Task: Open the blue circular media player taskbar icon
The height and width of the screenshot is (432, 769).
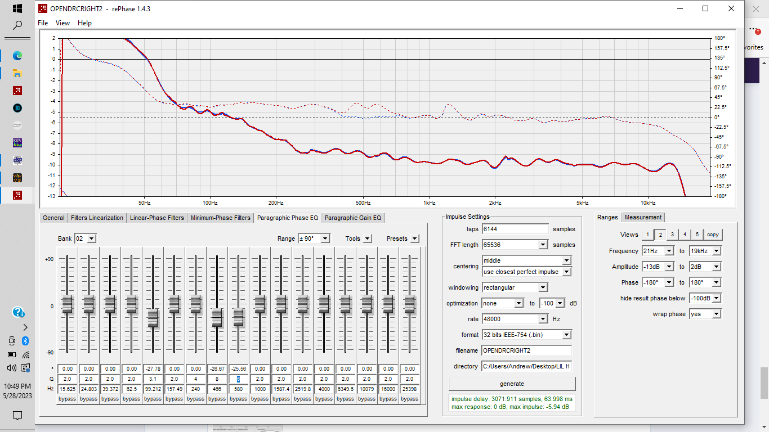Action: click(17, 108)
